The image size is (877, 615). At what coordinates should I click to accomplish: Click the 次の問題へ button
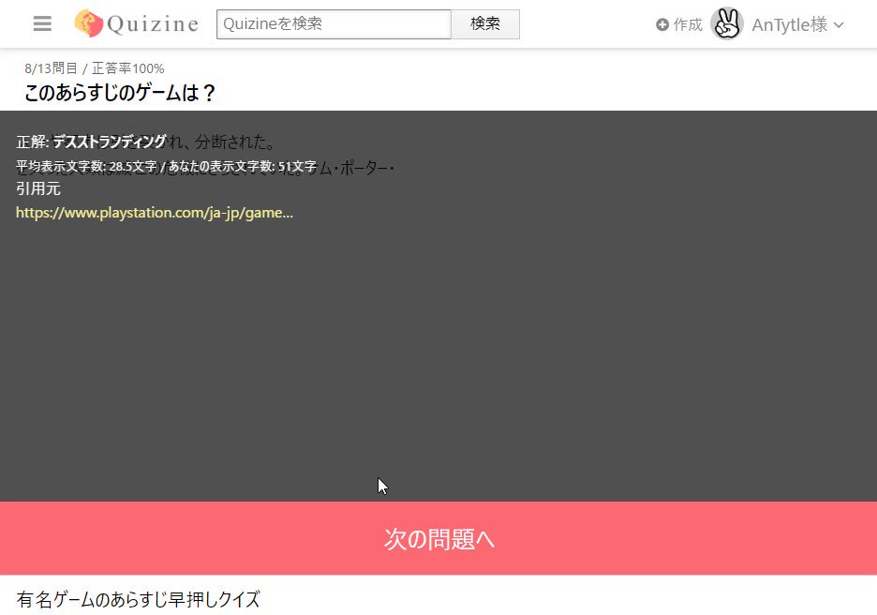(438, 538)
